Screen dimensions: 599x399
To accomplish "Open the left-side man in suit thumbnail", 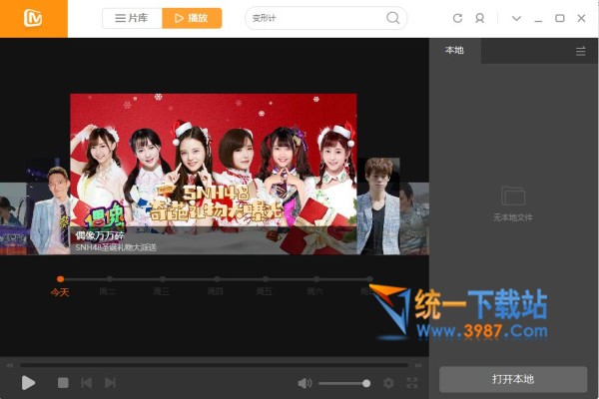I will click(48, 206).
